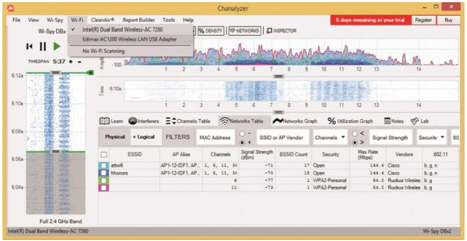The height and width of the screenshot is (241, 467).
Task: Open the CleanAir menu
Action: (x=102, y=20)
